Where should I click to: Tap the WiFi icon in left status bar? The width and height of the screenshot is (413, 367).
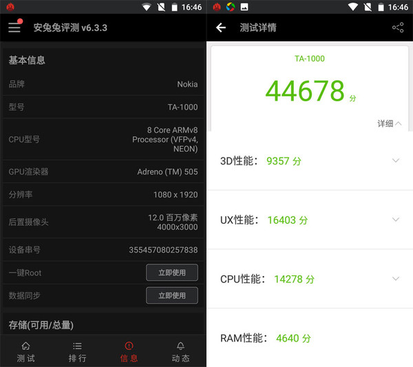(147, 7)
